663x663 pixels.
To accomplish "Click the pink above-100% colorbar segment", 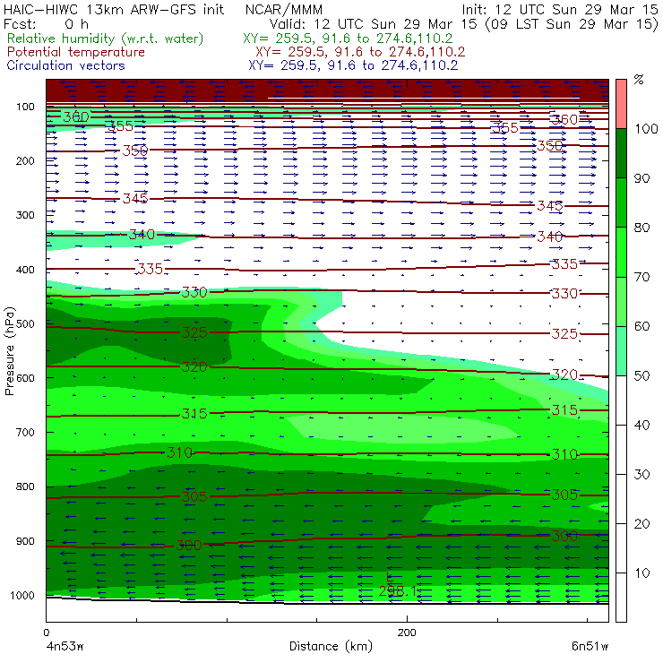I will (621, 104).
